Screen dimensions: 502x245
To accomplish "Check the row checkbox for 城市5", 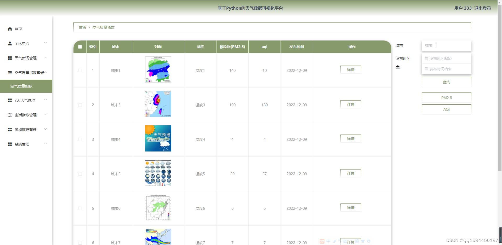I will point(80,174).
